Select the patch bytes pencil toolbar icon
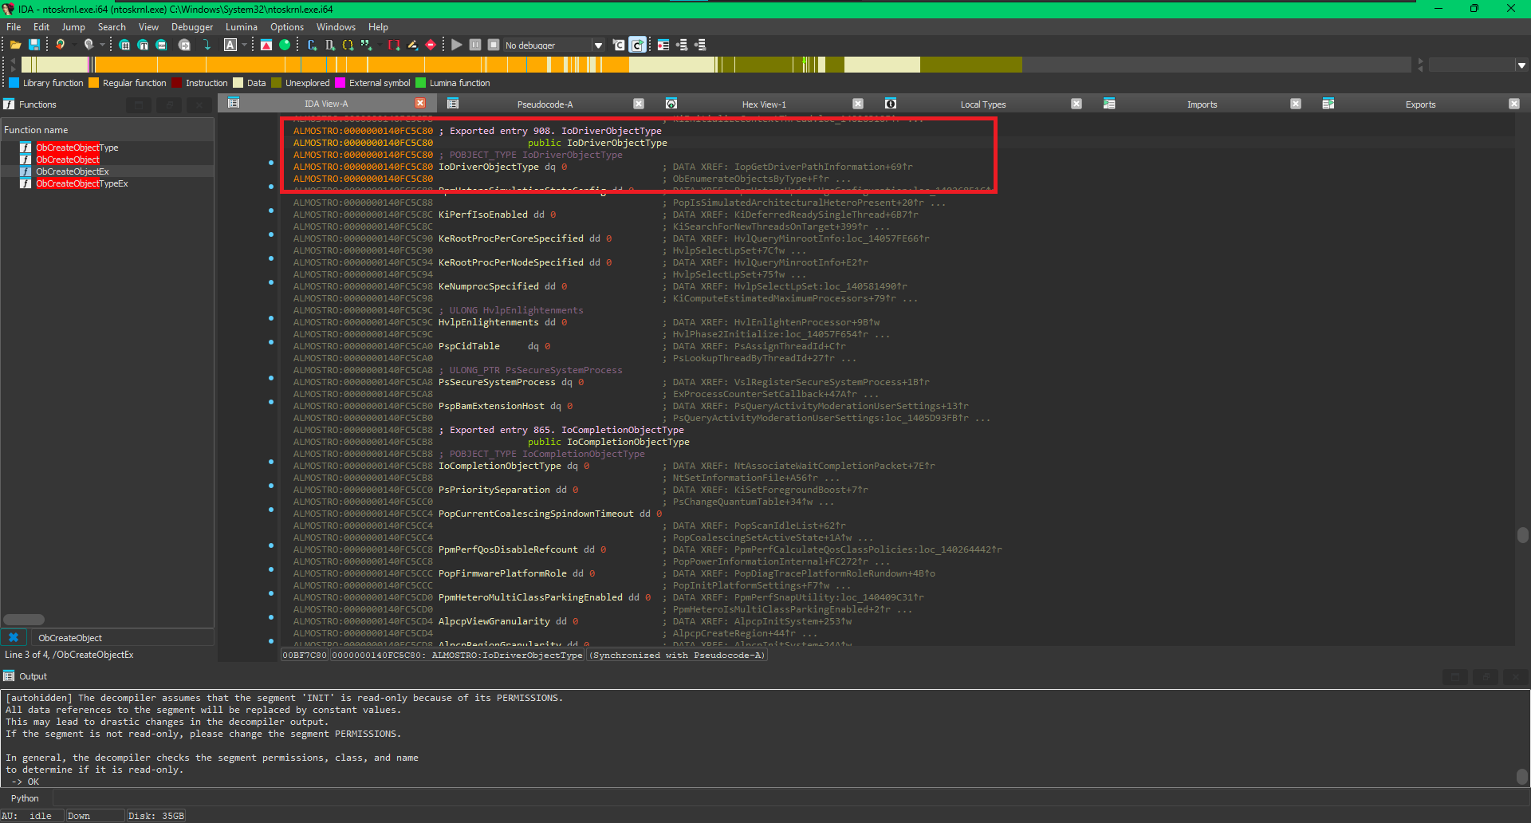The width and height of the screenshot is (1531, 823). pyautogui.click(x=413, y=45)
